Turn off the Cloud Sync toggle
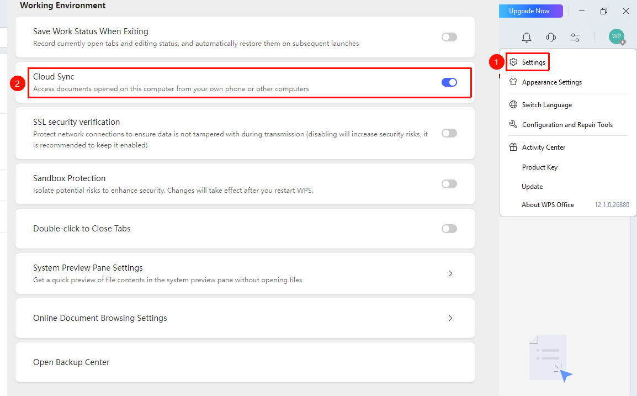Screen dimensions: 637x396 (449, 82)
